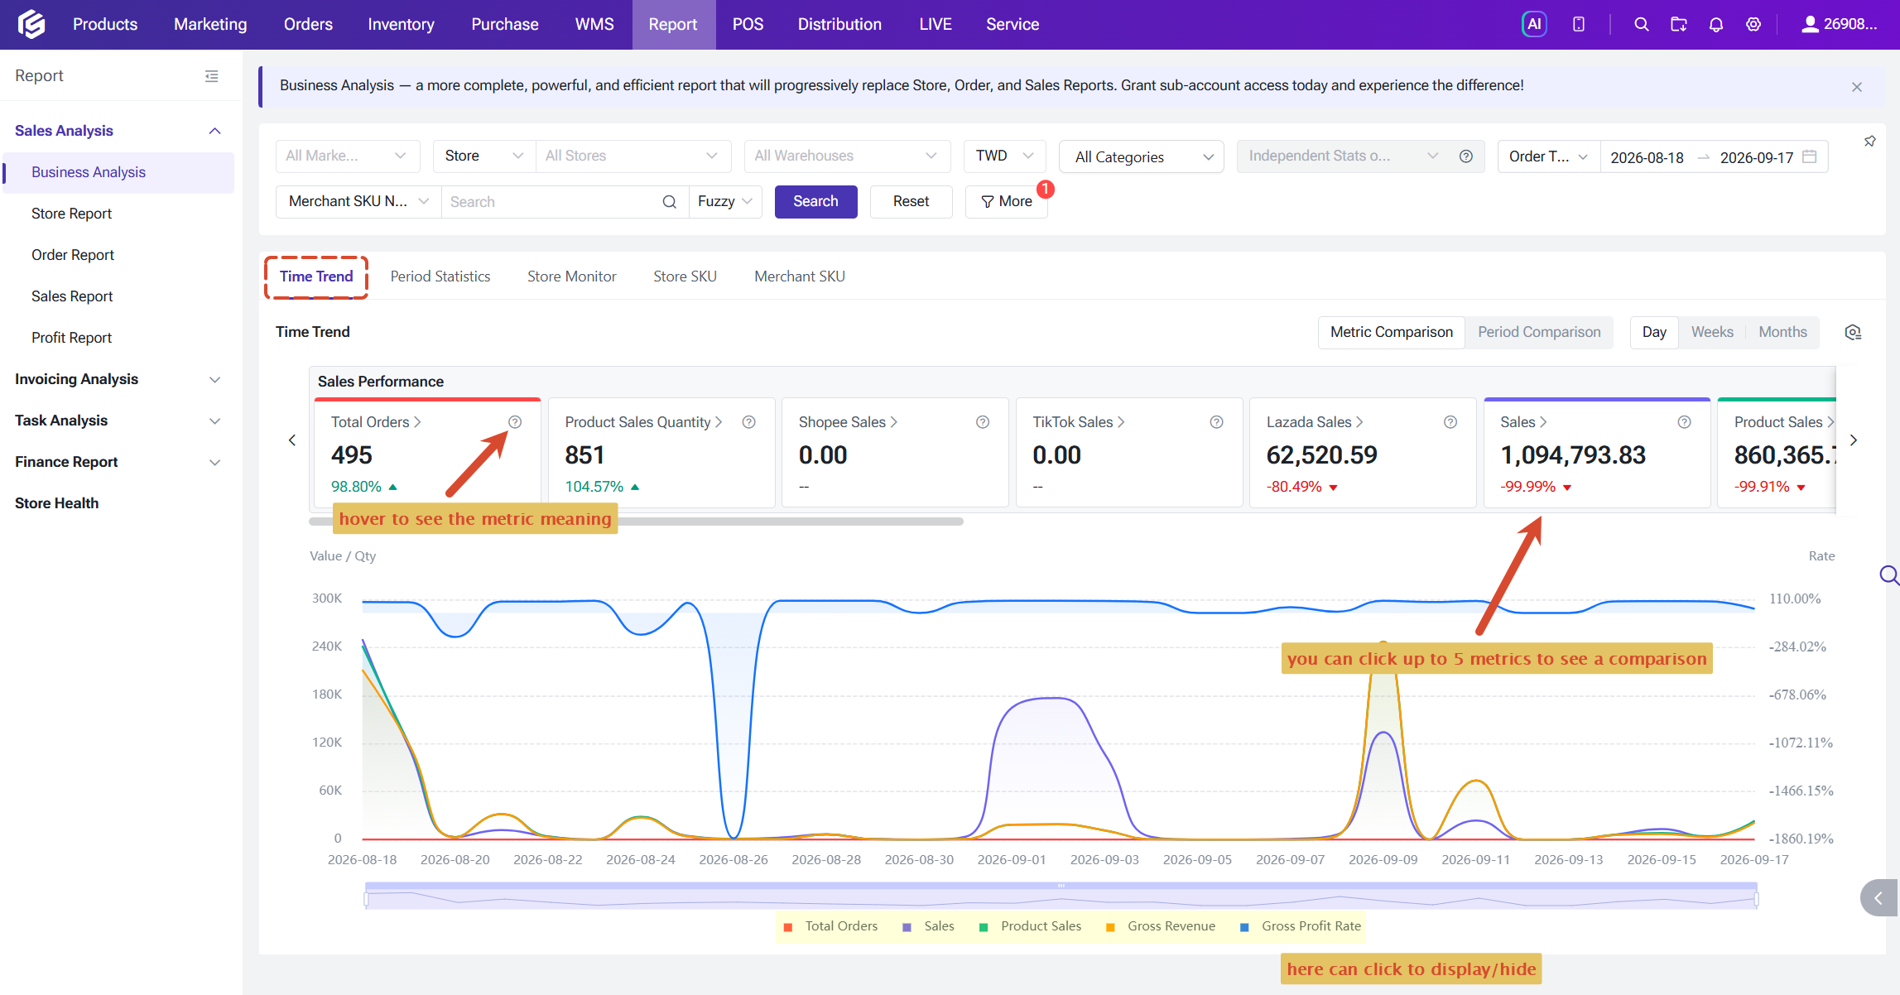This screenshot has height=995, width=1900.
Task: Toggle Gross Revenue series in legend
Action: click(x=1161, y=926)
